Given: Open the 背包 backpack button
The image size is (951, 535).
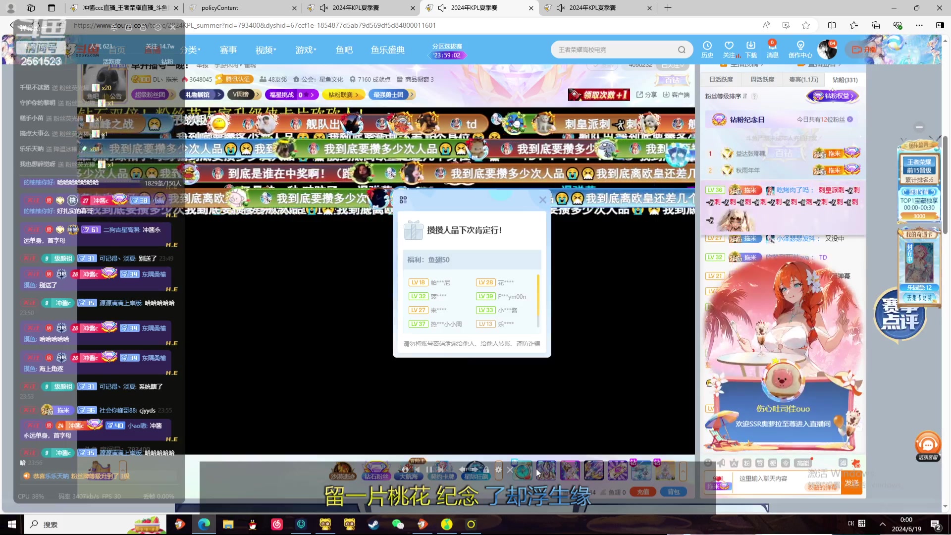Looking at the screenshot, I should [x=674, y=492].
